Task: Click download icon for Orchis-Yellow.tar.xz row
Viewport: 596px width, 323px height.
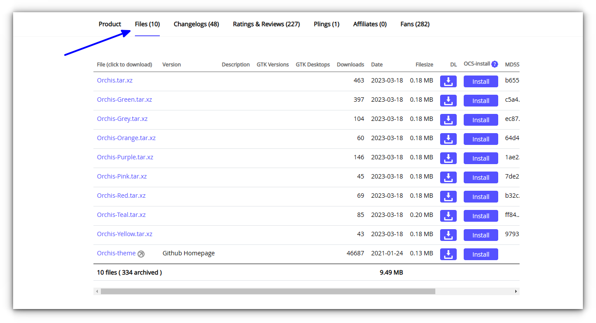Action: 448,235
